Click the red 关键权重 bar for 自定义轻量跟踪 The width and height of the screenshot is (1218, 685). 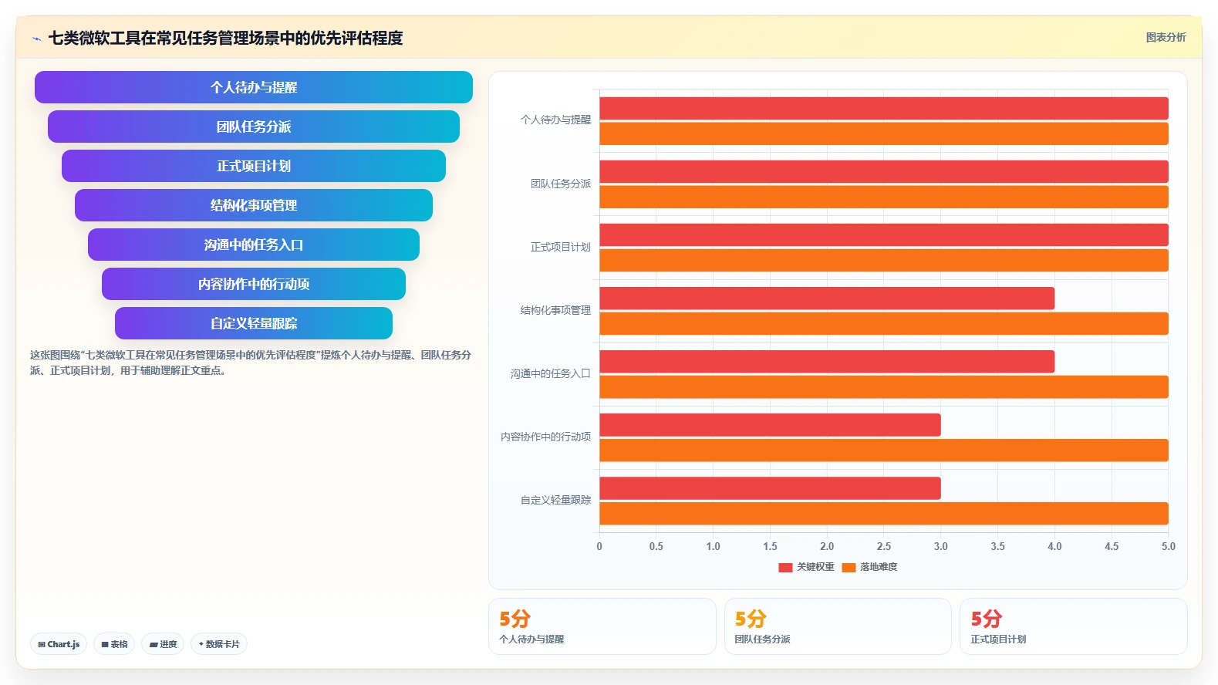[x=770, y=488]
